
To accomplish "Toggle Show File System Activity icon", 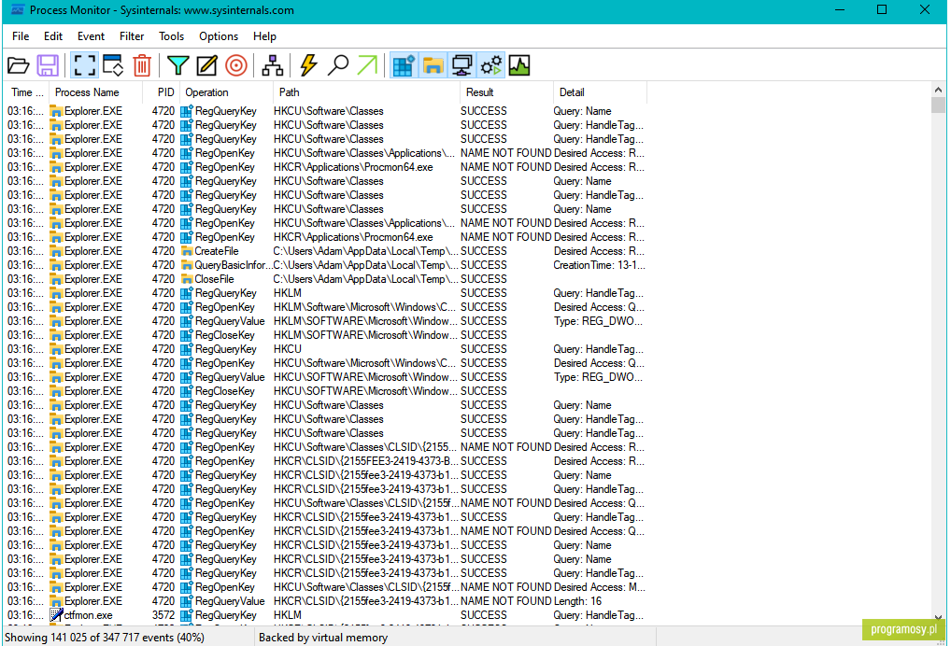I will (433, 65).
